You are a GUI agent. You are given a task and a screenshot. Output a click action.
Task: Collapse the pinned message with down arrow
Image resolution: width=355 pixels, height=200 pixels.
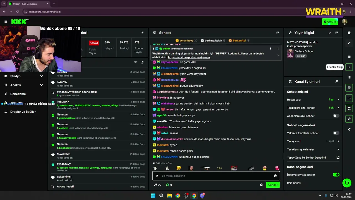click(x=278, y=55)
